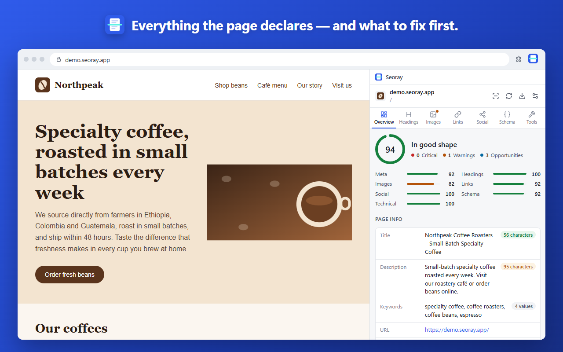This screenshot has width=563, height=352.
Task: Click the Schema score row
Action: coord(501,194)
